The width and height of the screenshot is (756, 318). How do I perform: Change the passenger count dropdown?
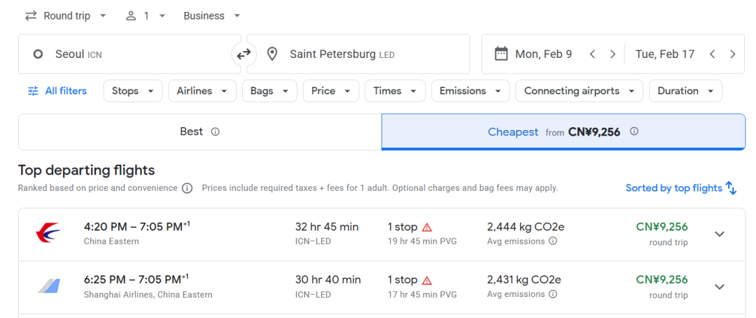coord(146,15)
